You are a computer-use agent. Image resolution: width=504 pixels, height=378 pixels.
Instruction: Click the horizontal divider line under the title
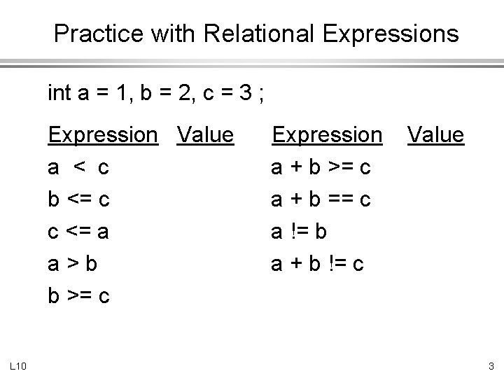click(252, 61)
